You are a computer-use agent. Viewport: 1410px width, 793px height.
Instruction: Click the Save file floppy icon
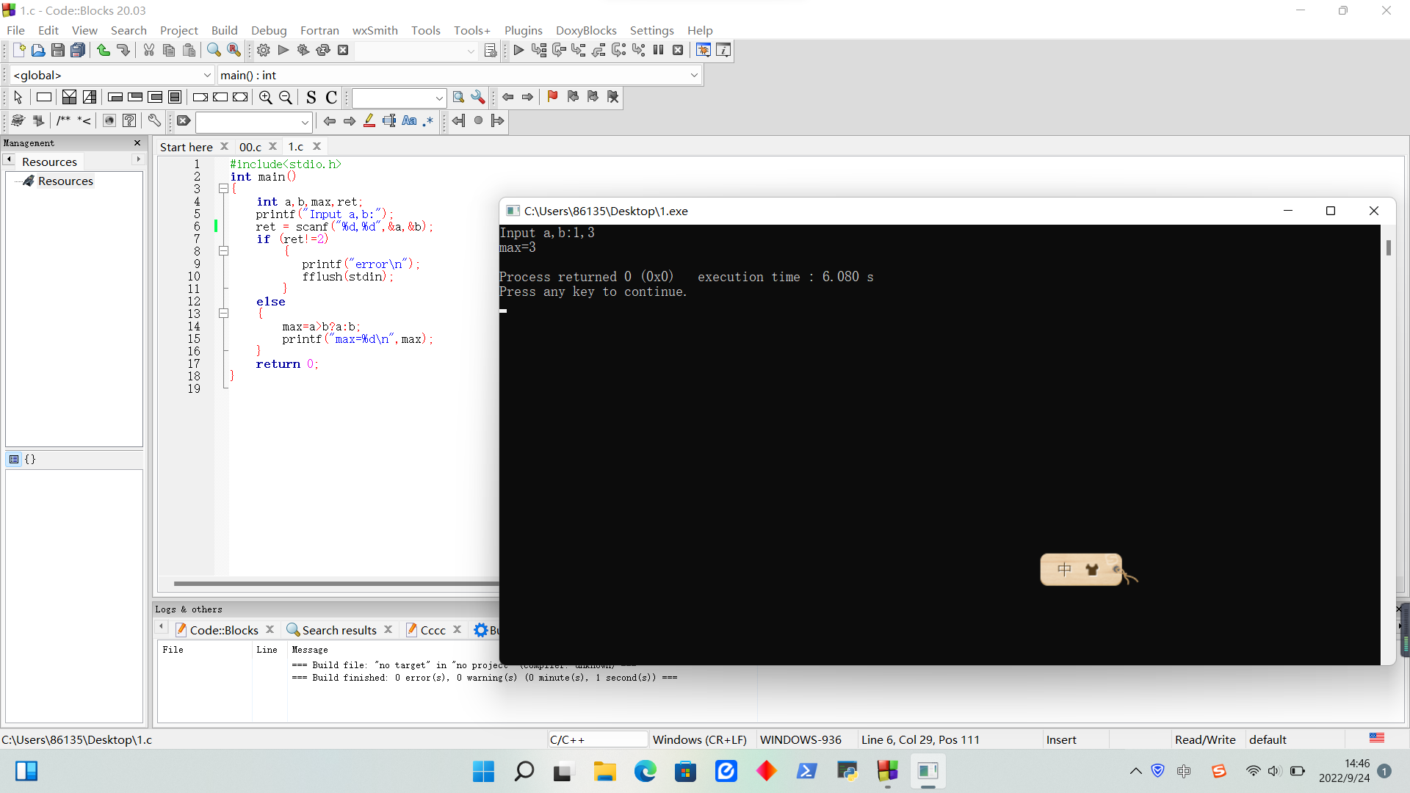tap(58, 51)
